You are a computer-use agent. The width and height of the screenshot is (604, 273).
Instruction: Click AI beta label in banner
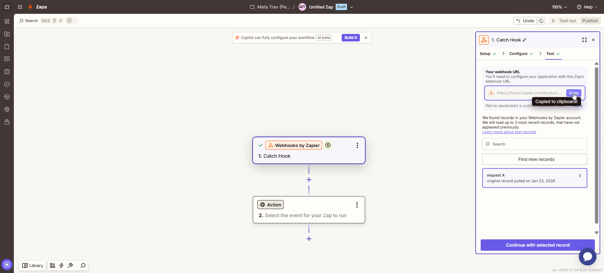(x=324, y=38)
